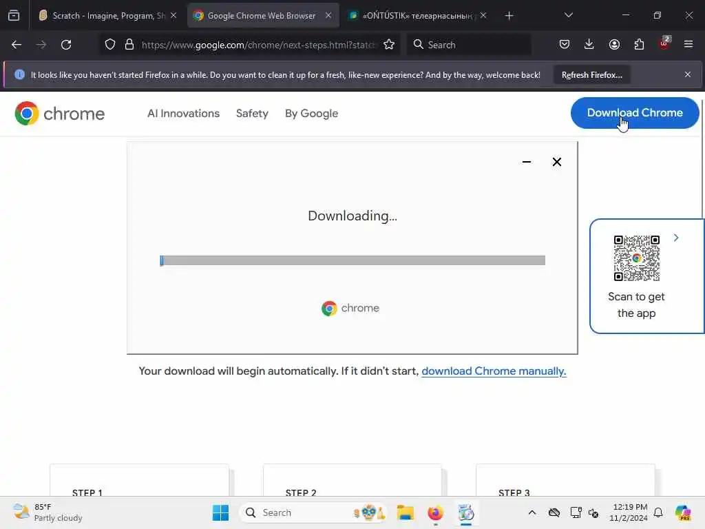
Task: Click the taskbar Search box
Action: tap(313, 512)
